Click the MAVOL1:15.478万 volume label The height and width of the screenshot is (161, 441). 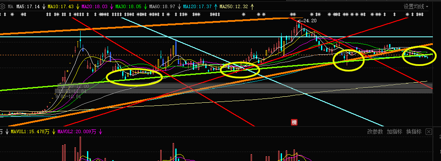coord(30,131)
